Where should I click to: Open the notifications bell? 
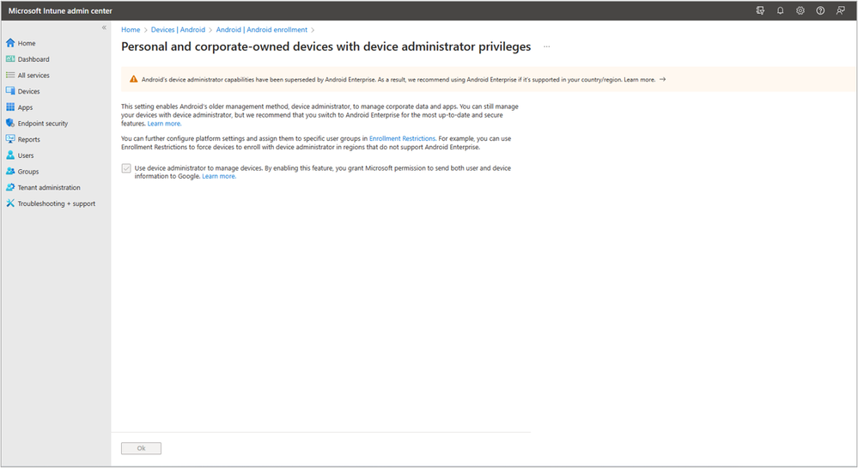pyautogui.click(x=781, y=10)
